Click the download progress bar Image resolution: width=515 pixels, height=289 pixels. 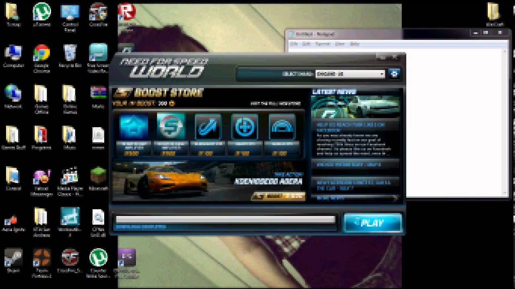coord(225,219)
